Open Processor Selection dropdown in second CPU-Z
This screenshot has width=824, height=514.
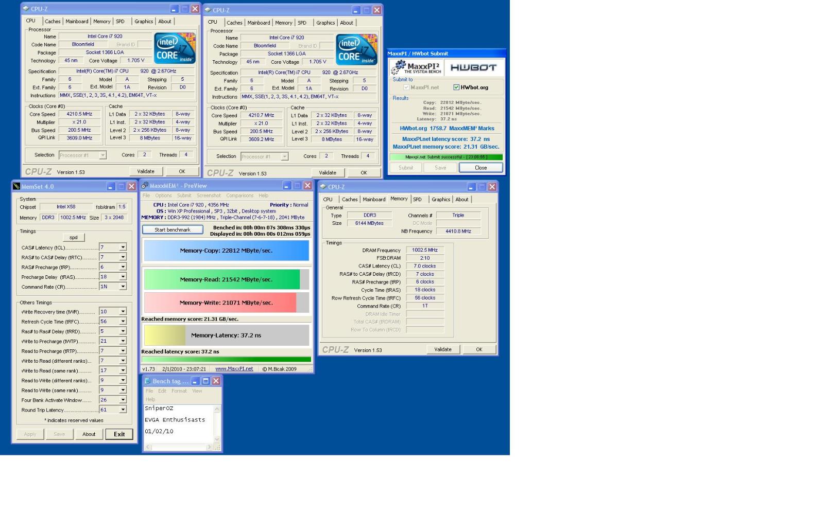285,156
